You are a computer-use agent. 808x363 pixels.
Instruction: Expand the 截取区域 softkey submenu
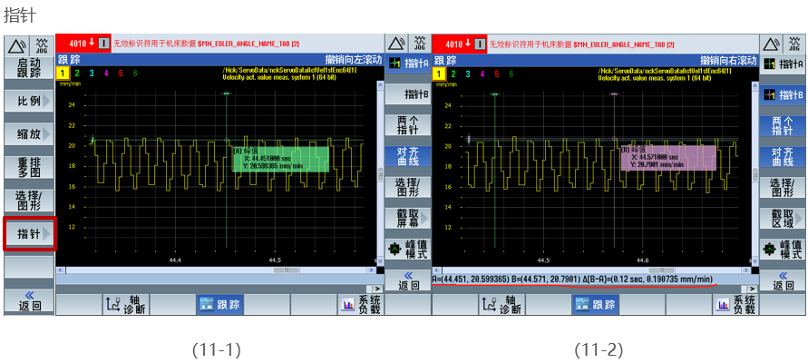[x=784, y=219]
